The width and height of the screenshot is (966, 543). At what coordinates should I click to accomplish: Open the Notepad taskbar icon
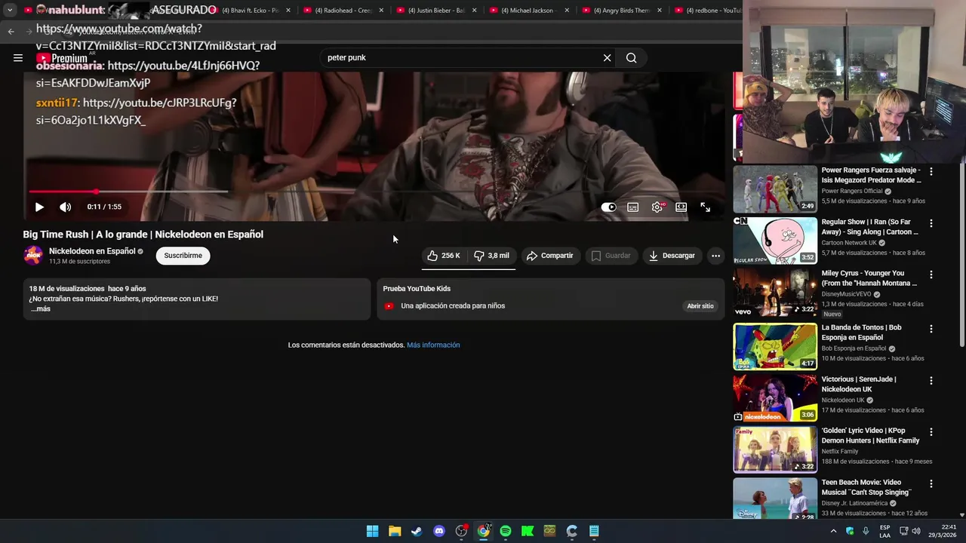594,531
